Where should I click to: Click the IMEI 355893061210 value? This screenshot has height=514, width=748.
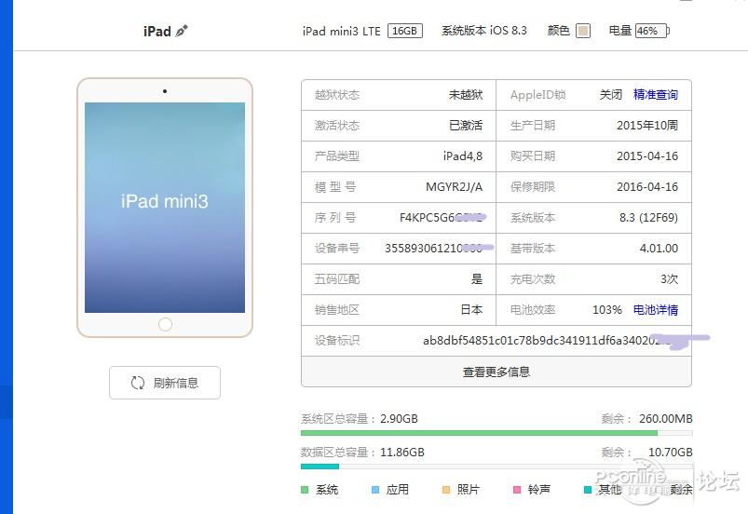434,249
